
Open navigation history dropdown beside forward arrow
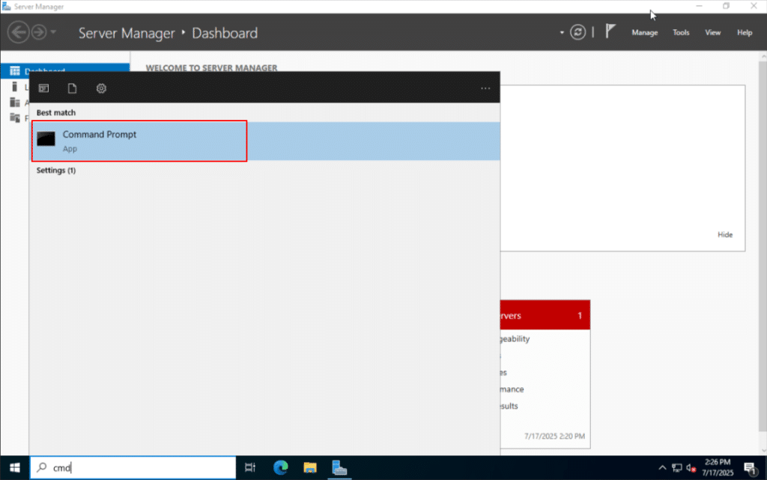[53, 33]
